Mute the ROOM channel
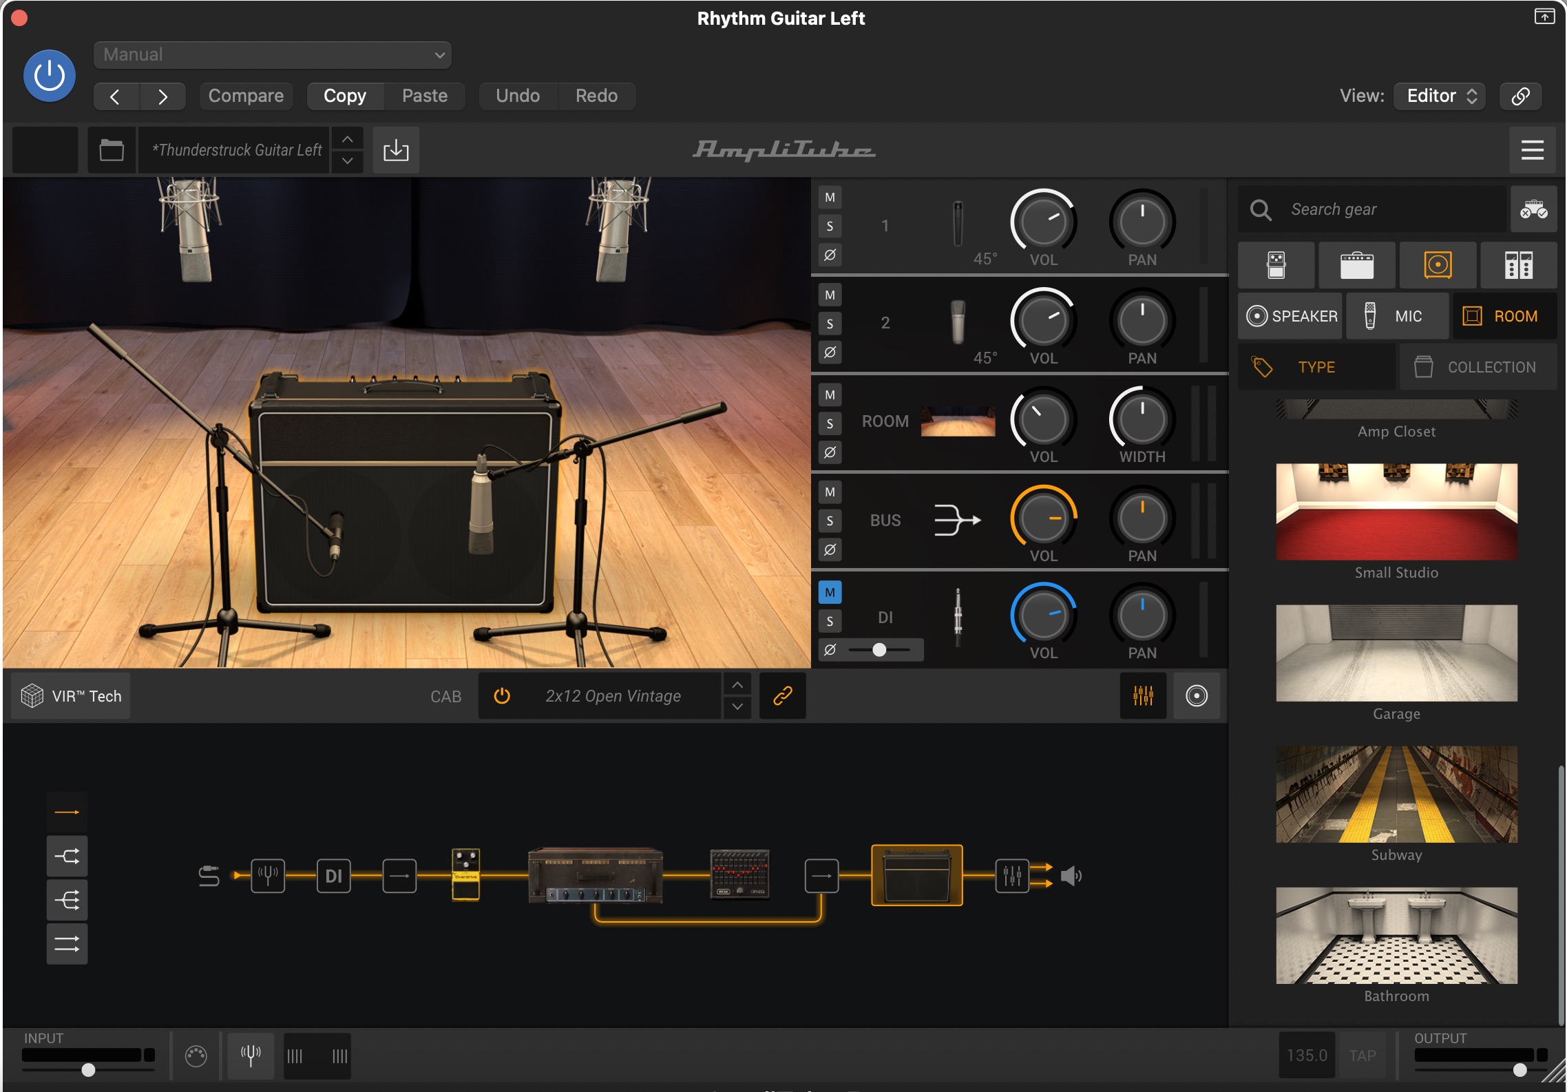1567x1092 pixels. [830, 395]
